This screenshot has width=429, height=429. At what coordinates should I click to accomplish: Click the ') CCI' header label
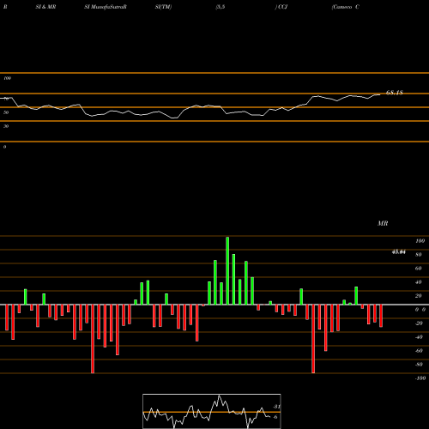[x=281, y=7]
